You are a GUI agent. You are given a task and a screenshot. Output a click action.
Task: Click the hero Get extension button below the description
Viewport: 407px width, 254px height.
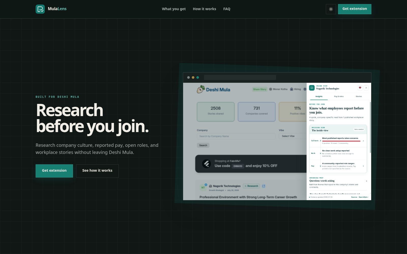point(54,171)
